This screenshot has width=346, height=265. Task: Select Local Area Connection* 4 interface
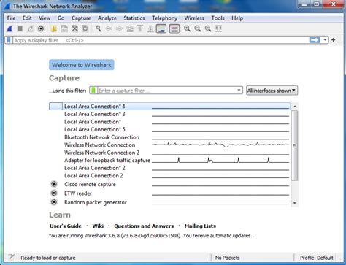pyautogui.click(x=169, y=107)
